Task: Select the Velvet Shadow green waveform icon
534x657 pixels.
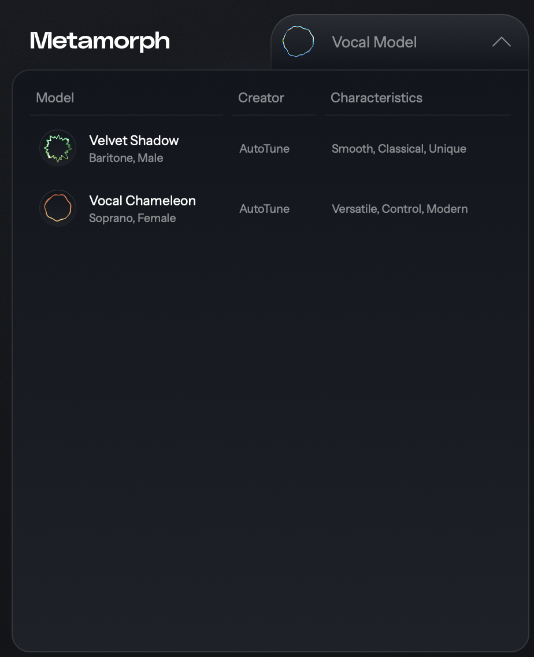Action: pos(58,148)
